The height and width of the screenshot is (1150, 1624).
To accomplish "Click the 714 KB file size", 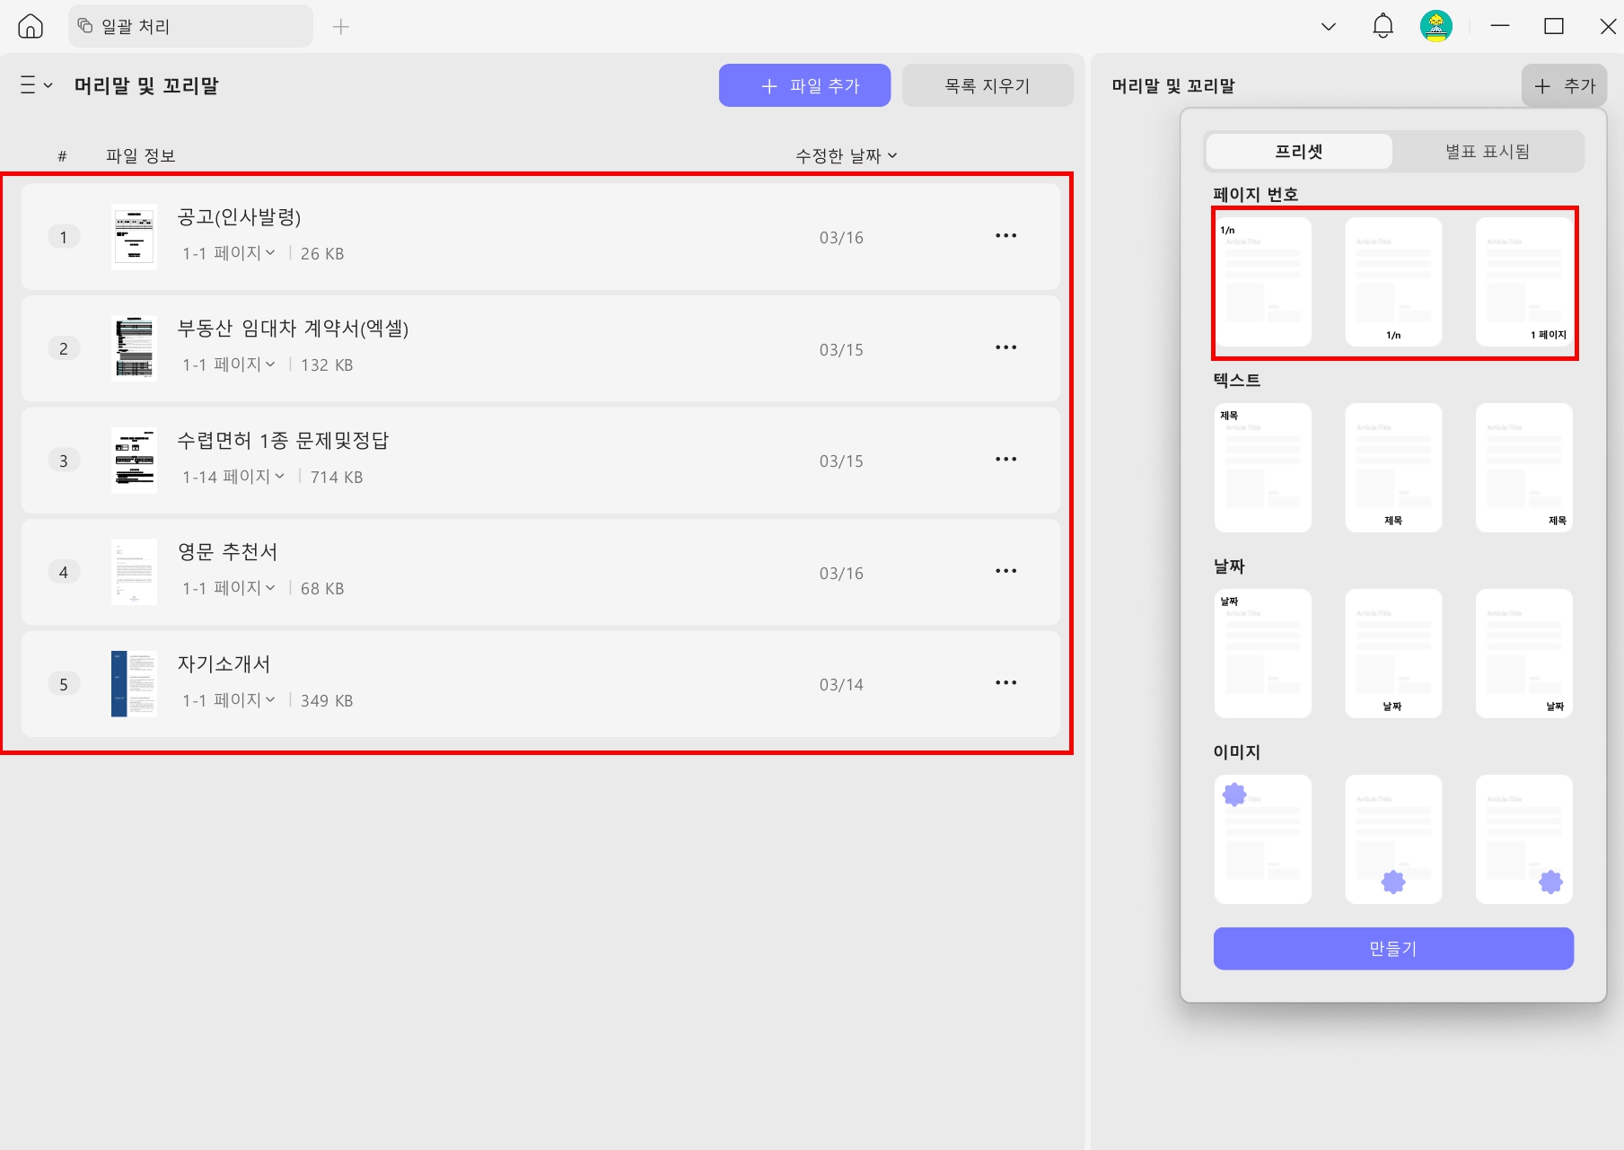I will coord(337,478).
